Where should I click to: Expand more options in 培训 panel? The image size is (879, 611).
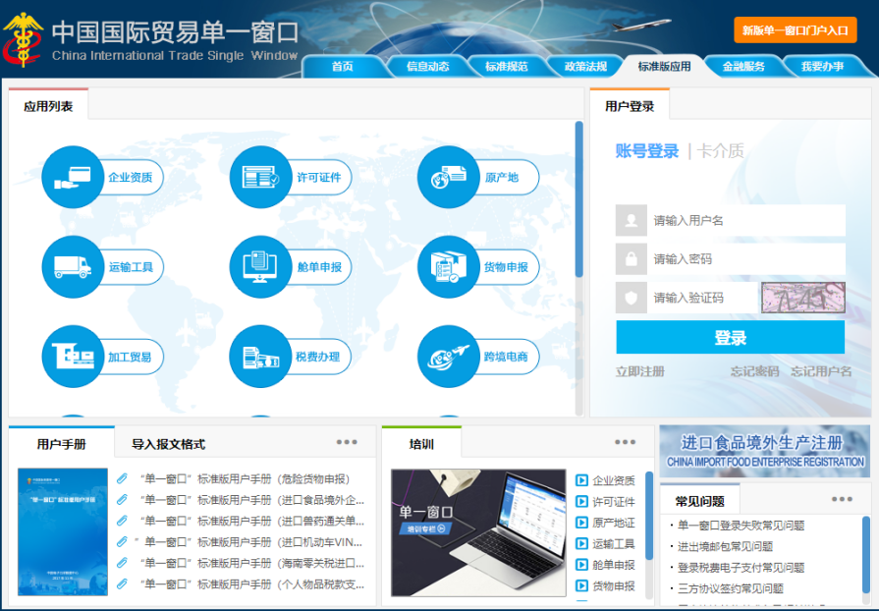click(625, 443)
